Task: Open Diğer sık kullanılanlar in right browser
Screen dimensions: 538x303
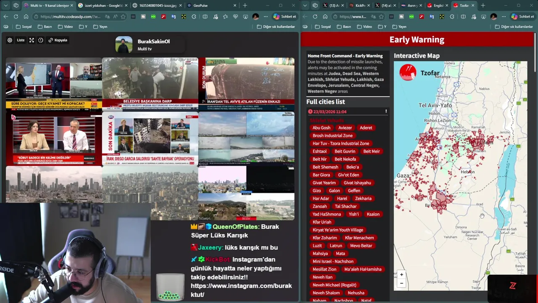Action: coord(514,27)
